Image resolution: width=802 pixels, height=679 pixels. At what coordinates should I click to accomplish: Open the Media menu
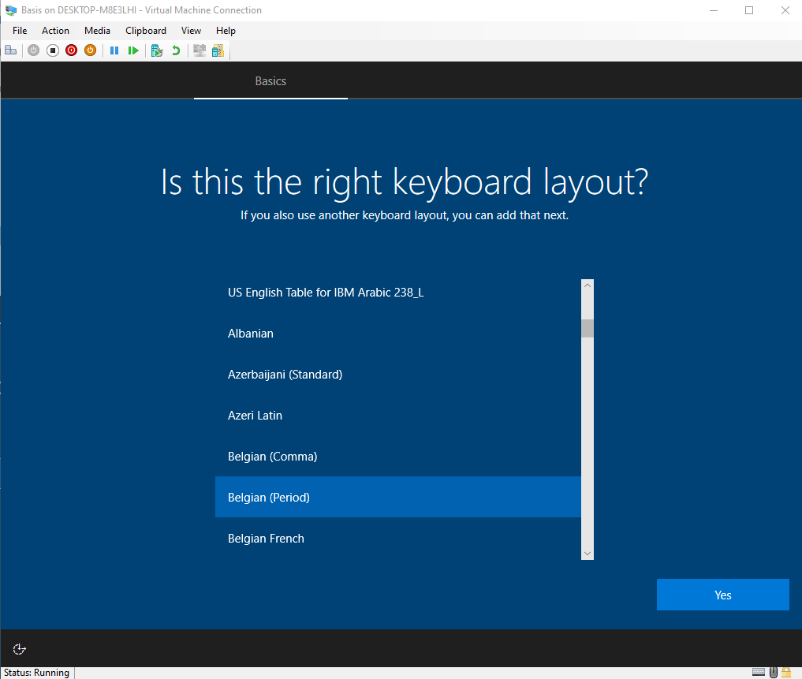(x=97, y=31)
